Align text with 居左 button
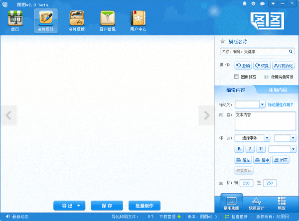The image size is (299, 221). point(243,160)
